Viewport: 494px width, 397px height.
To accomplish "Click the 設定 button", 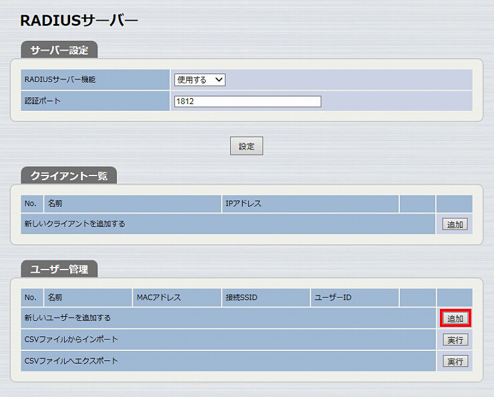I will coord(246,145).
